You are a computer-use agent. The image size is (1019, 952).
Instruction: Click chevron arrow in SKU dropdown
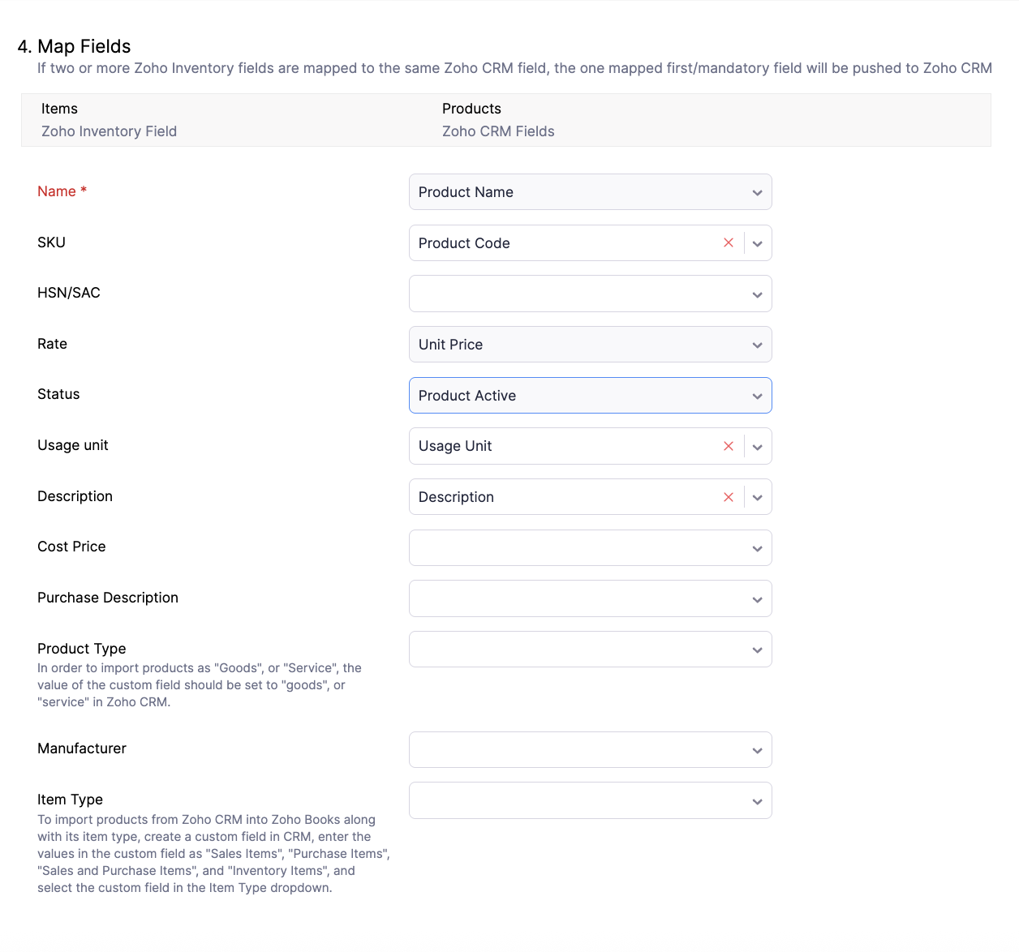click(757, 243)
